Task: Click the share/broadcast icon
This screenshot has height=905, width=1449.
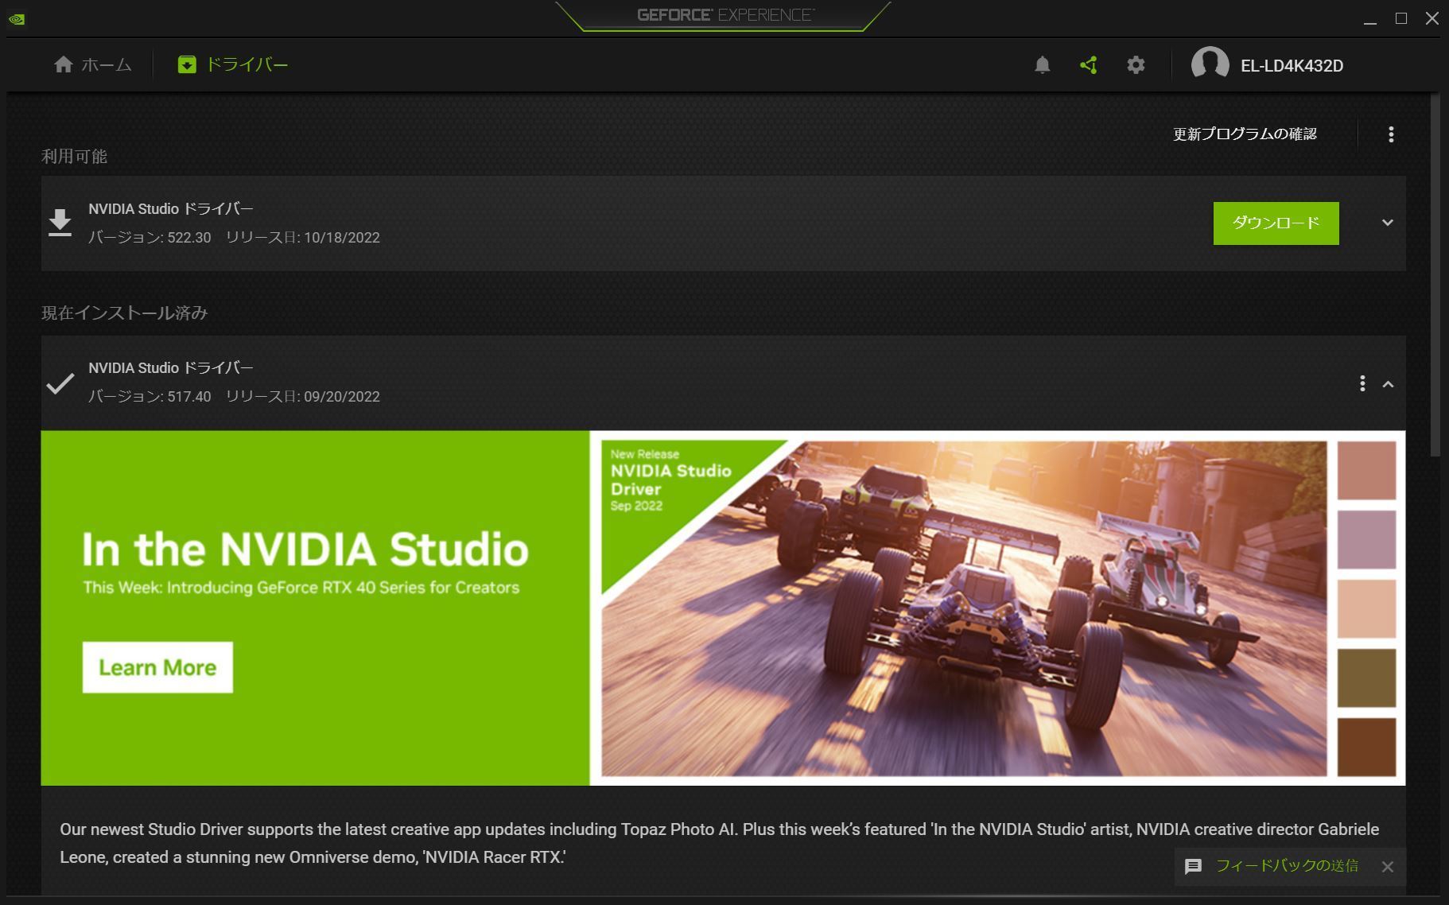Action: pyautogui.click(x=1089, y=65)
